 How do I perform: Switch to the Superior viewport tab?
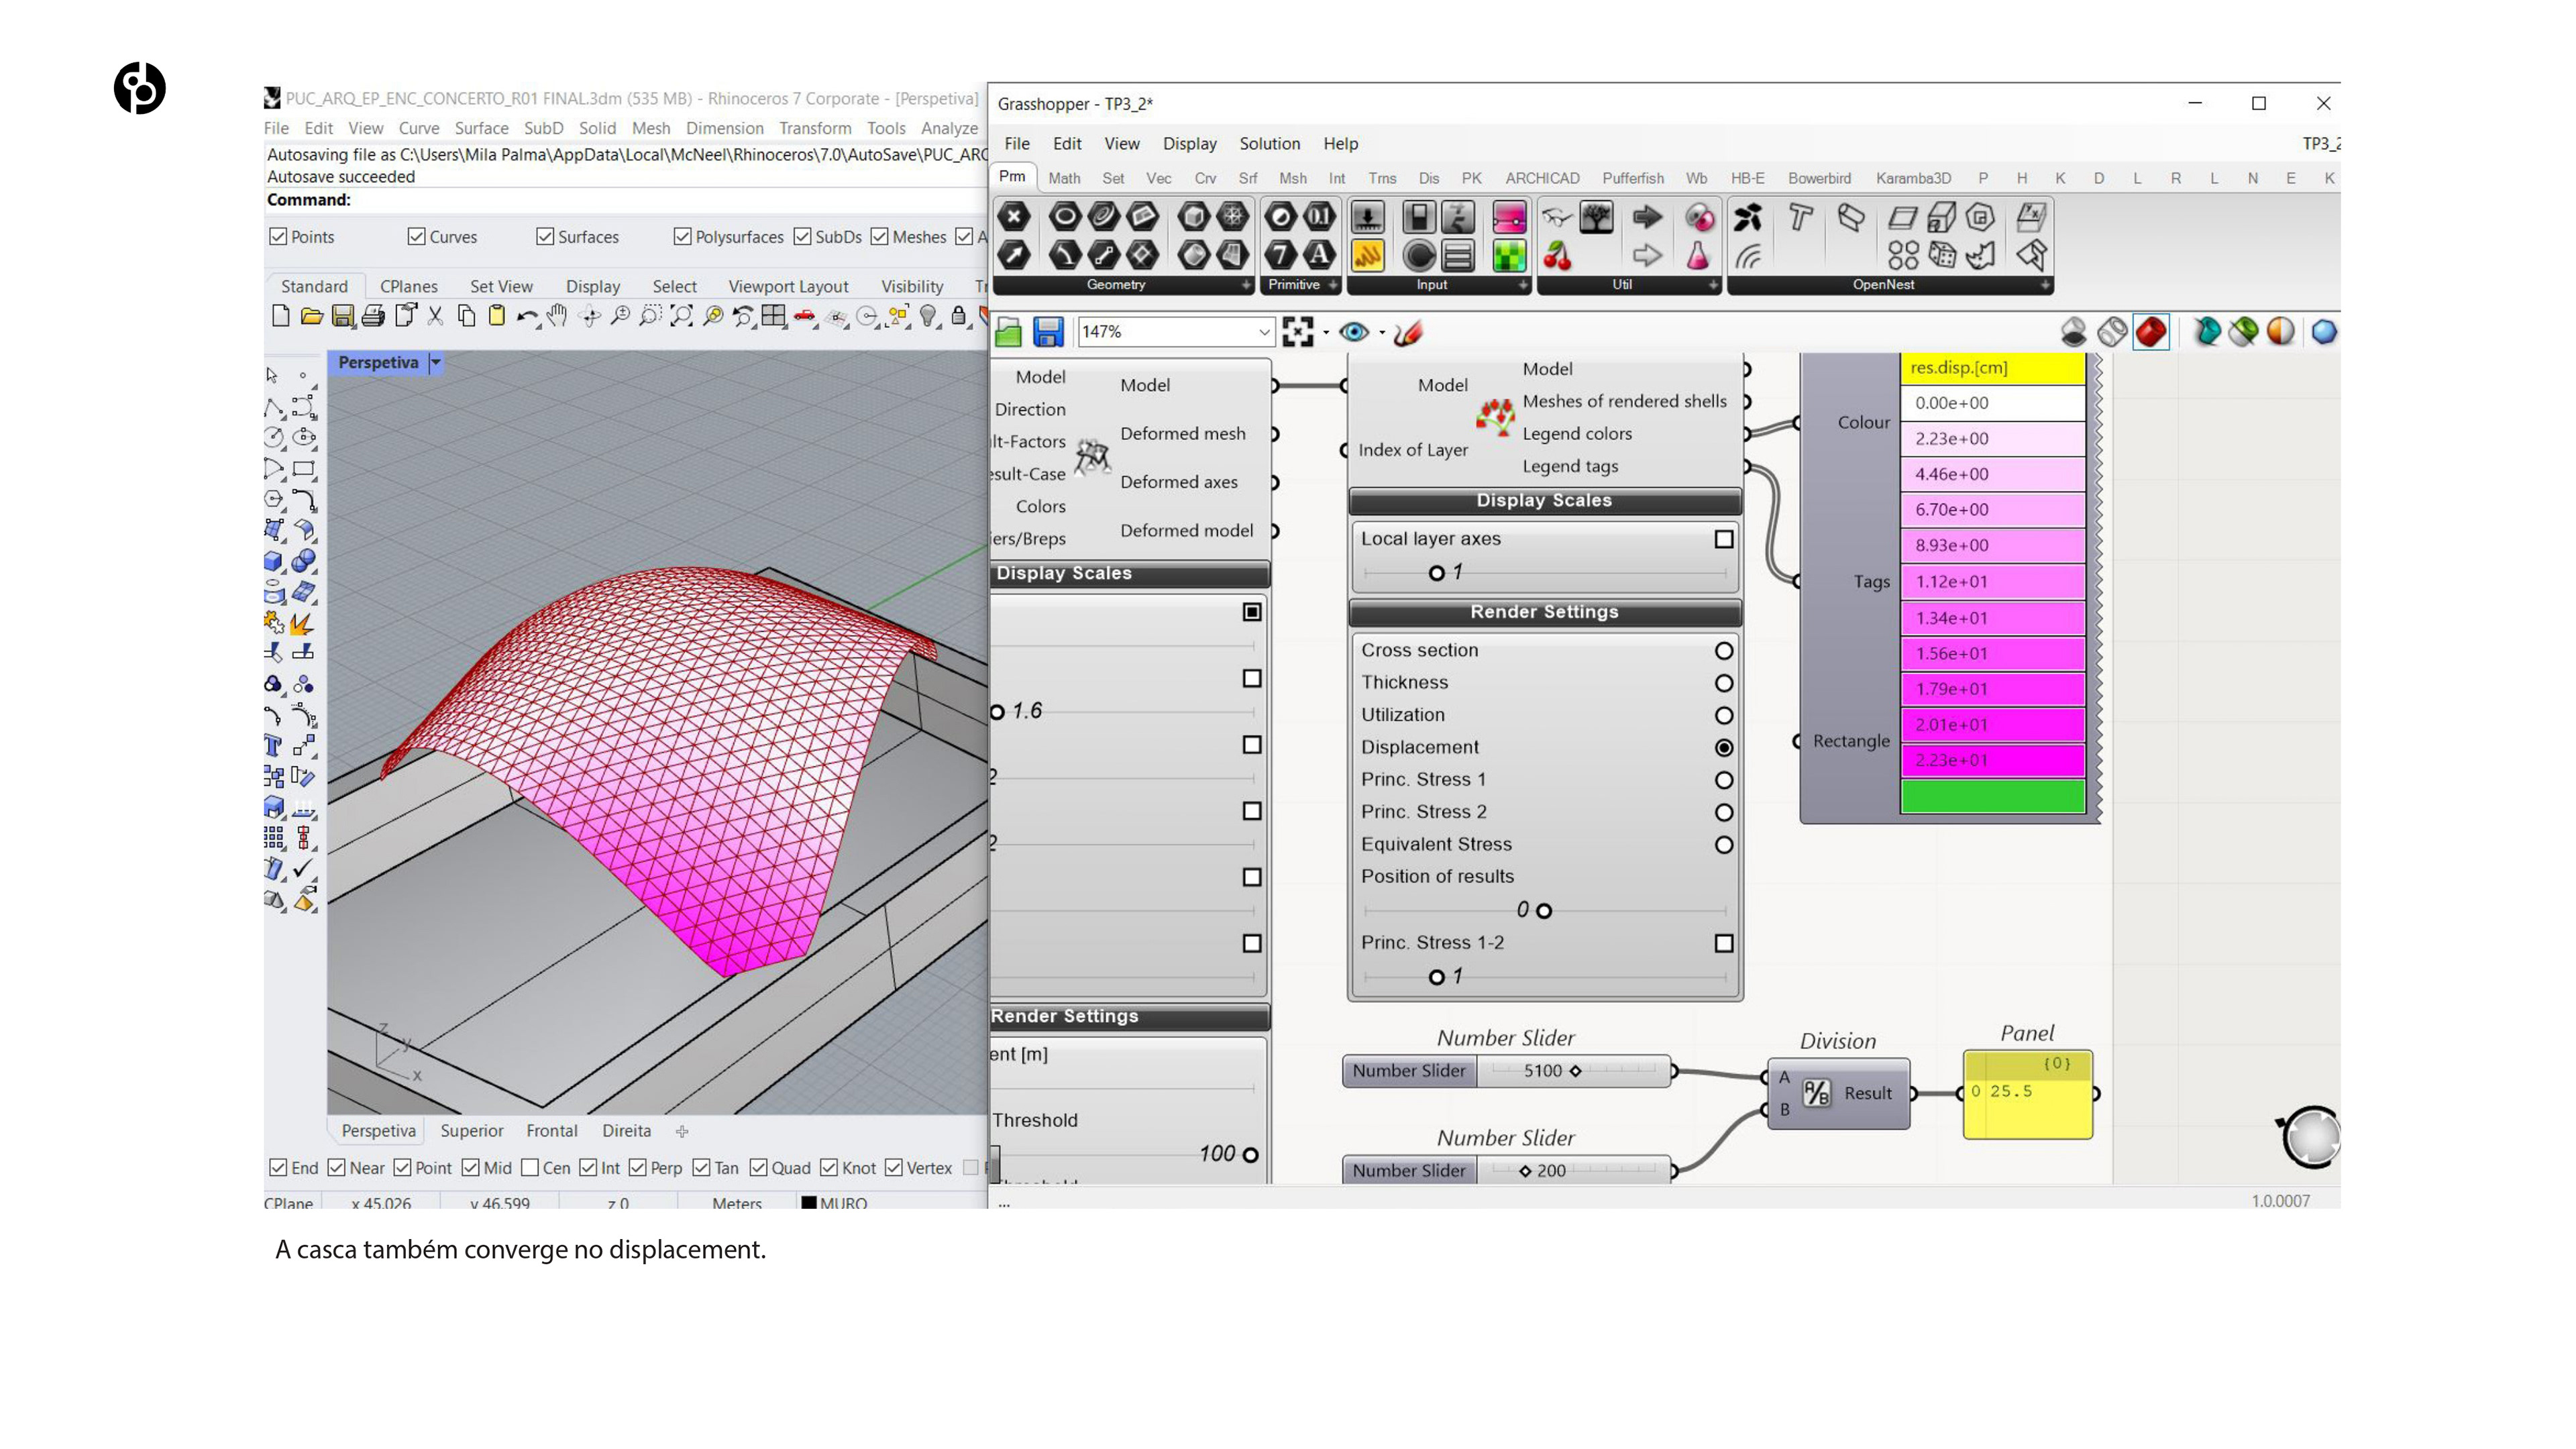(471, 1130)
